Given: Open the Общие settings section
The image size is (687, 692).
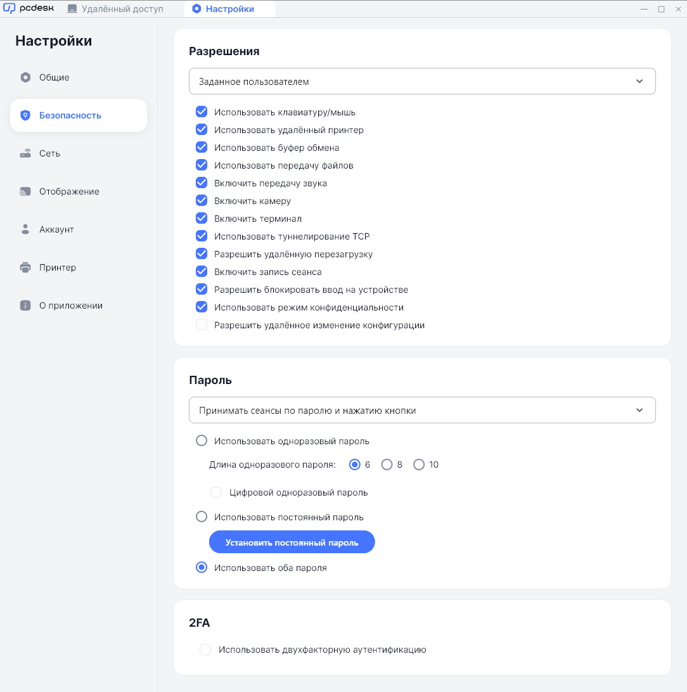Looking at the screenshot, I should tap(79, 77).
